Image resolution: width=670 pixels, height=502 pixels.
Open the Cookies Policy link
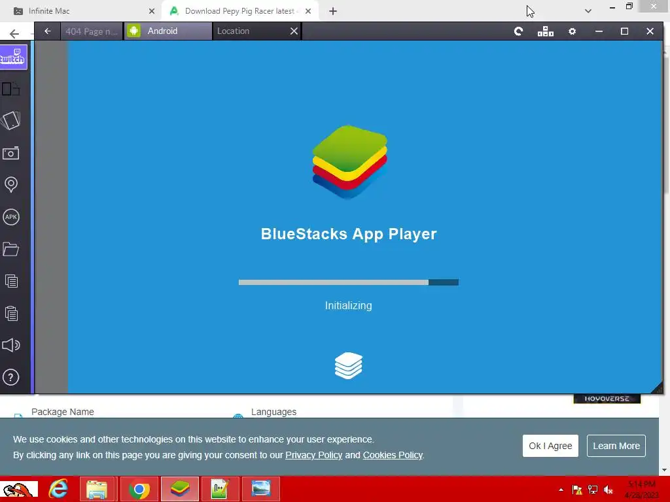tap(393, 455)
